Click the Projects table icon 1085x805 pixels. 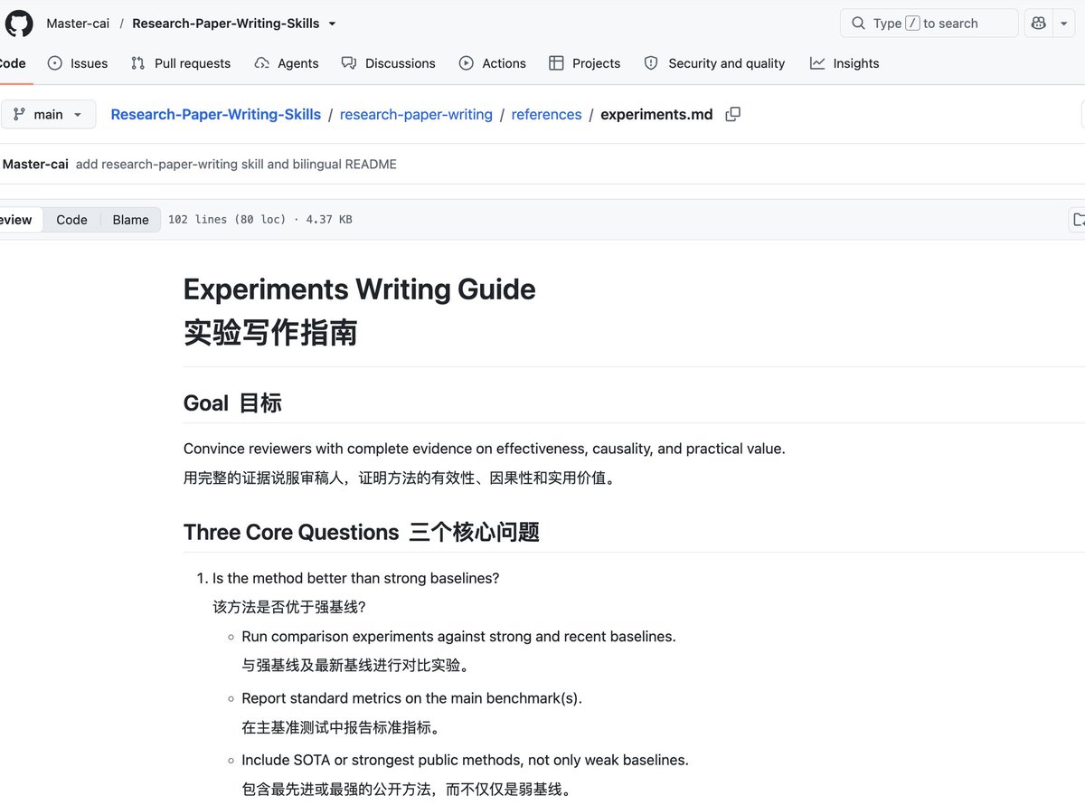click(x=556, y=63)
